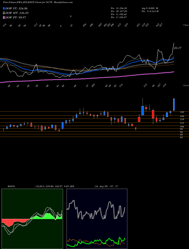
Task: Click the 93 price level label
Action: coord(181,132)
